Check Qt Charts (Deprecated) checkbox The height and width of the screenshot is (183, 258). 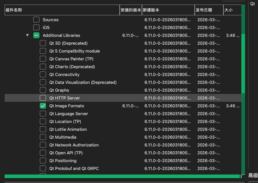pyautogui.click(x=43, y=67)
